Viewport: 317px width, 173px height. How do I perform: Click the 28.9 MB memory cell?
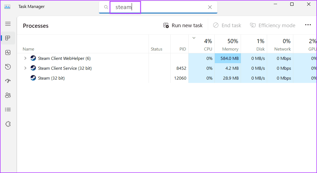pos(228,78)
